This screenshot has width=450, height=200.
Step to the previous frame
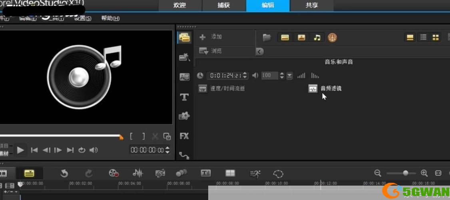click(46, 150)
